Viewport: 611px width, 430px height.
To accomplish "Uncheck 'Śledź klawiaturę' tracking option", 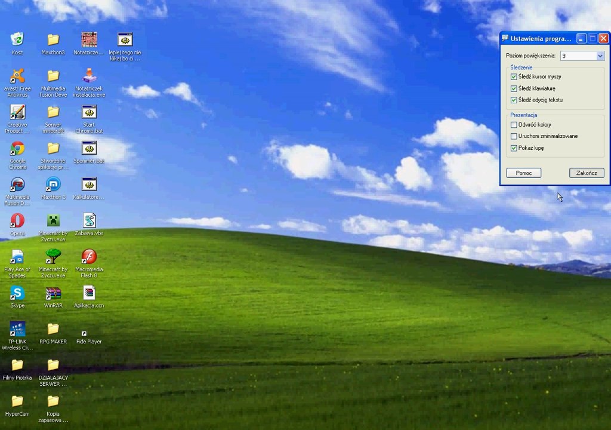I will tap(514, 88).
